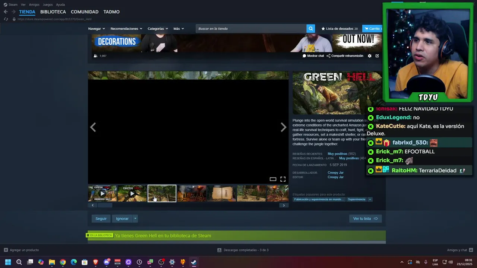477x268 pixels.
Task: Open the Categorías dropdown
Action: (x=158, y=29)
